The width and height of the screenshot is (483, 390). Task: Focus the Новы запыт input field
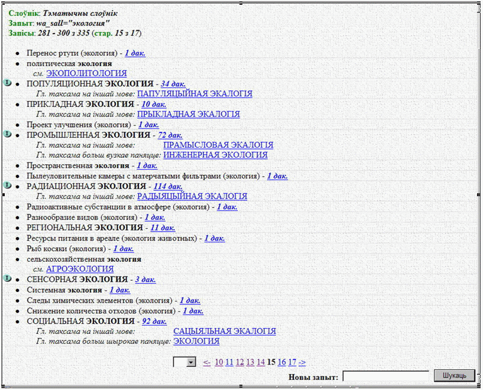pos(385,376)
